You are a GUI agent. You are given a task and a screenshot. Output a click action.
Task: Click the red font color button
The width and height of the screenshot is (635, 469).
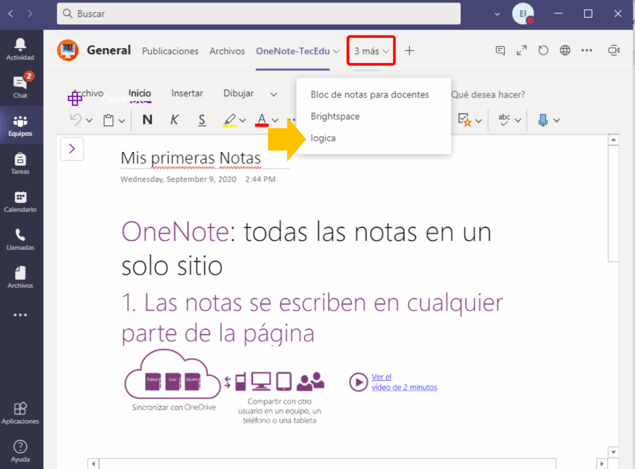(262, 120)
